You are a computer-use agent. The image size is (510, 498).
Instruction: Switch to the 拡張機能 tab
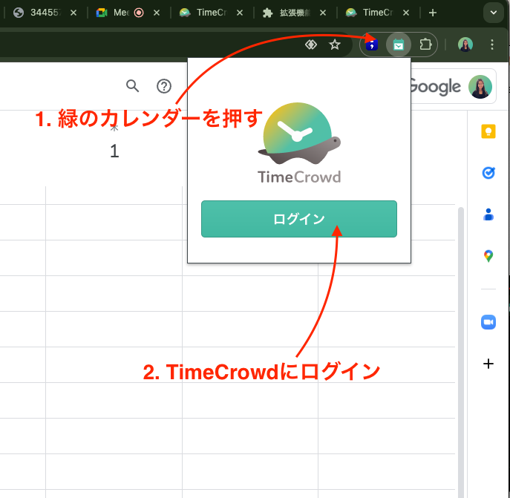295,13
